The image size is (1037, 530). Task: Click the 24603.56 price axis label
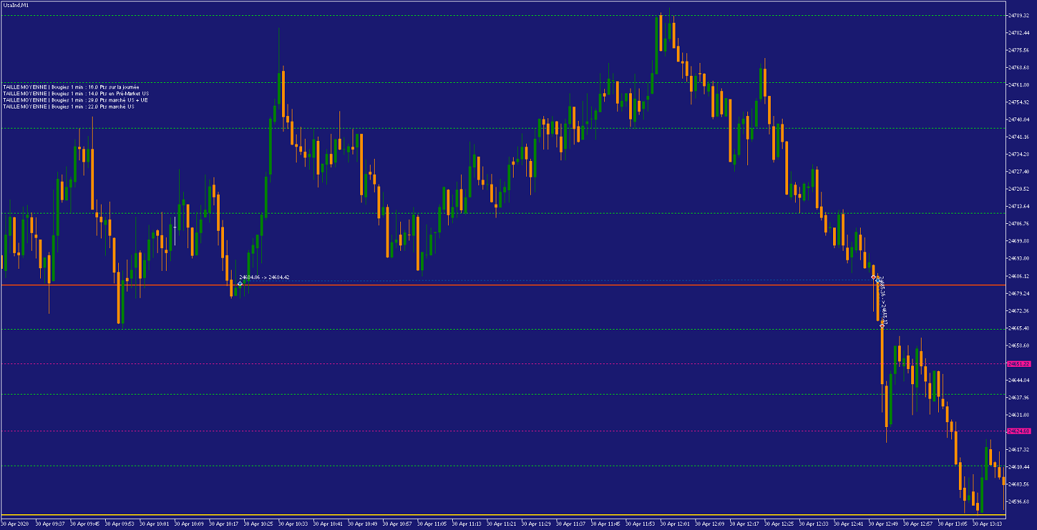click(x=1020, y=484)
